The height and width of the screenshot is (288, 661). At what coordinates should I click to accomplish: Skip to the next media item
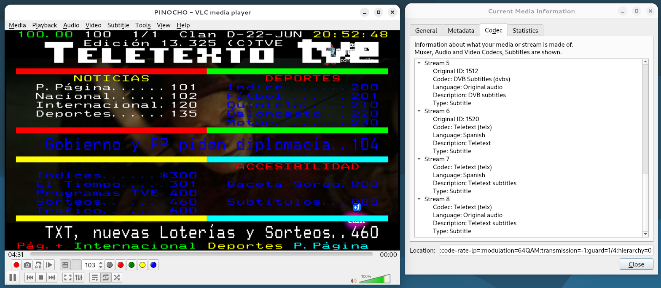[52, 277]
